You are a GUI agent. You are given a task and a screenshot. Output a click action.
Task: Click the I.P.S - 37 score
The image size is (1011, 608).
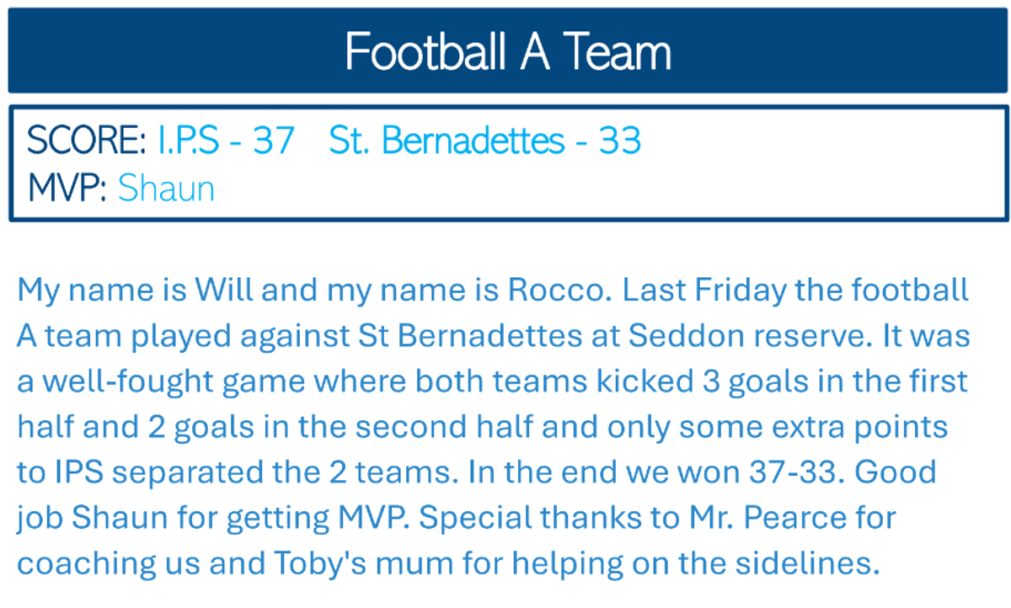226,141
